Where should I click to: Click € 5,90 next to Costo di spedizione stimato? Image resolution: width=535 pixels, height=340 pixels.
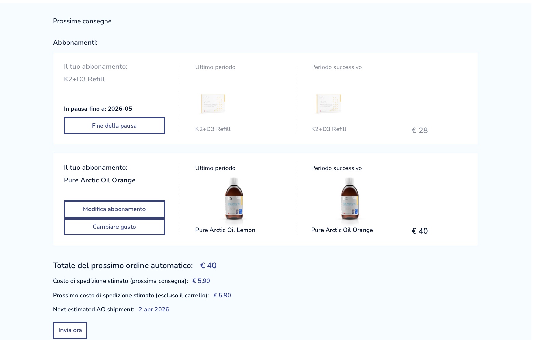pos(201,281)
